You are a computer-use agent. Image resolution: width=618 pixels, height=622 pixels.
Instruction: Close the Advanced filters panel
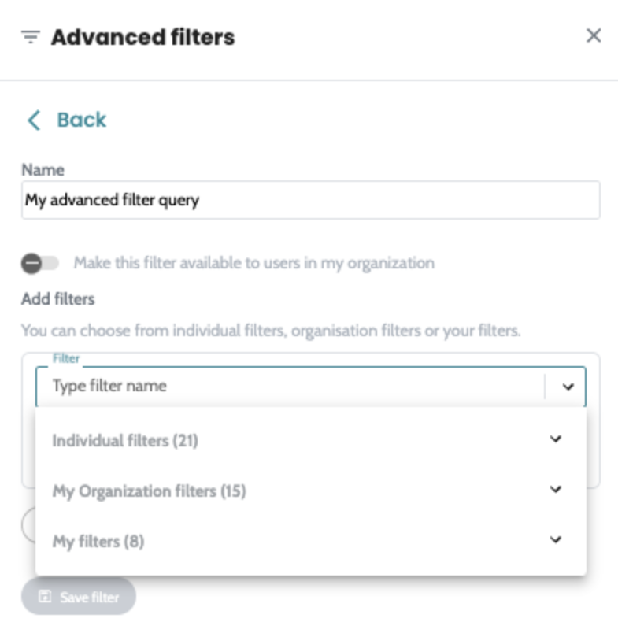point(594,35)
